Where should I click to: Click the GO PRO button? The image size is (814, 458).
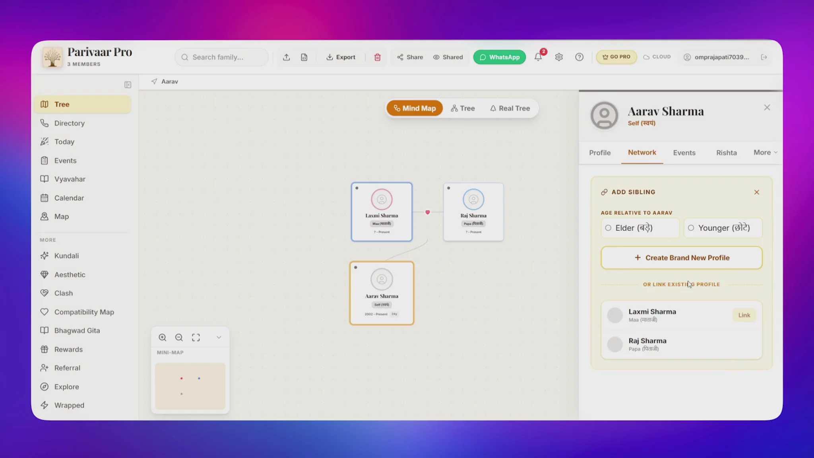click(616, 57)
